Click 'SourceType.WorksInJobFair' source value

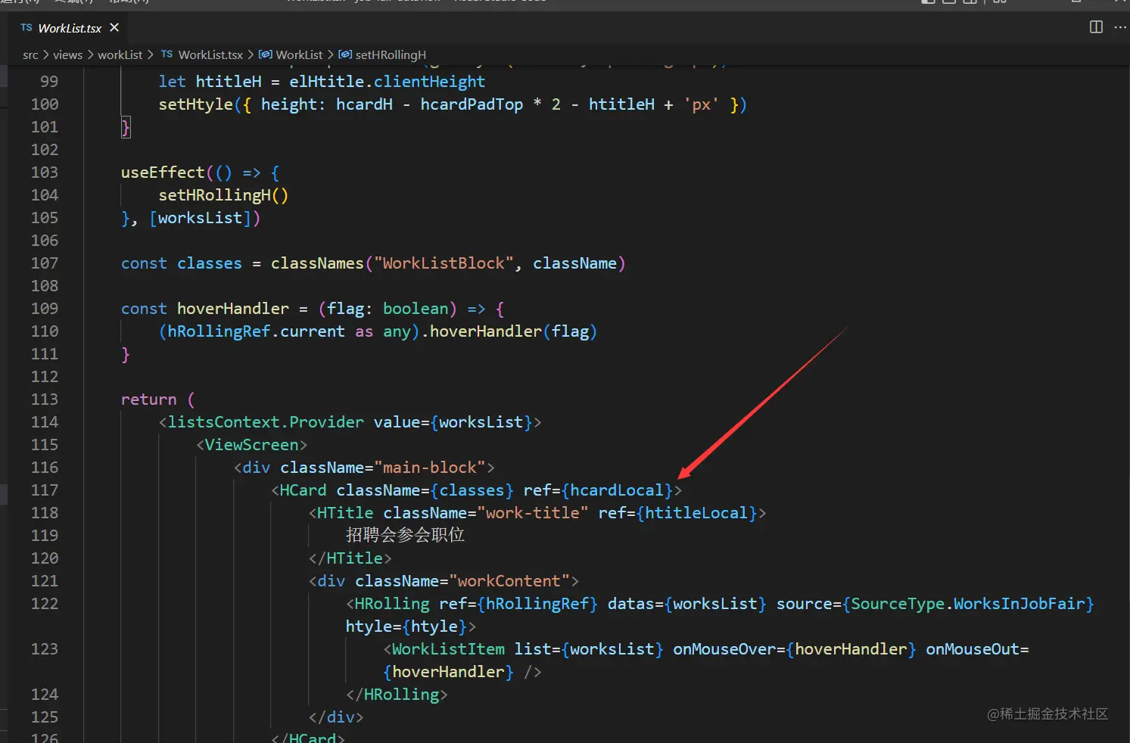968,604
